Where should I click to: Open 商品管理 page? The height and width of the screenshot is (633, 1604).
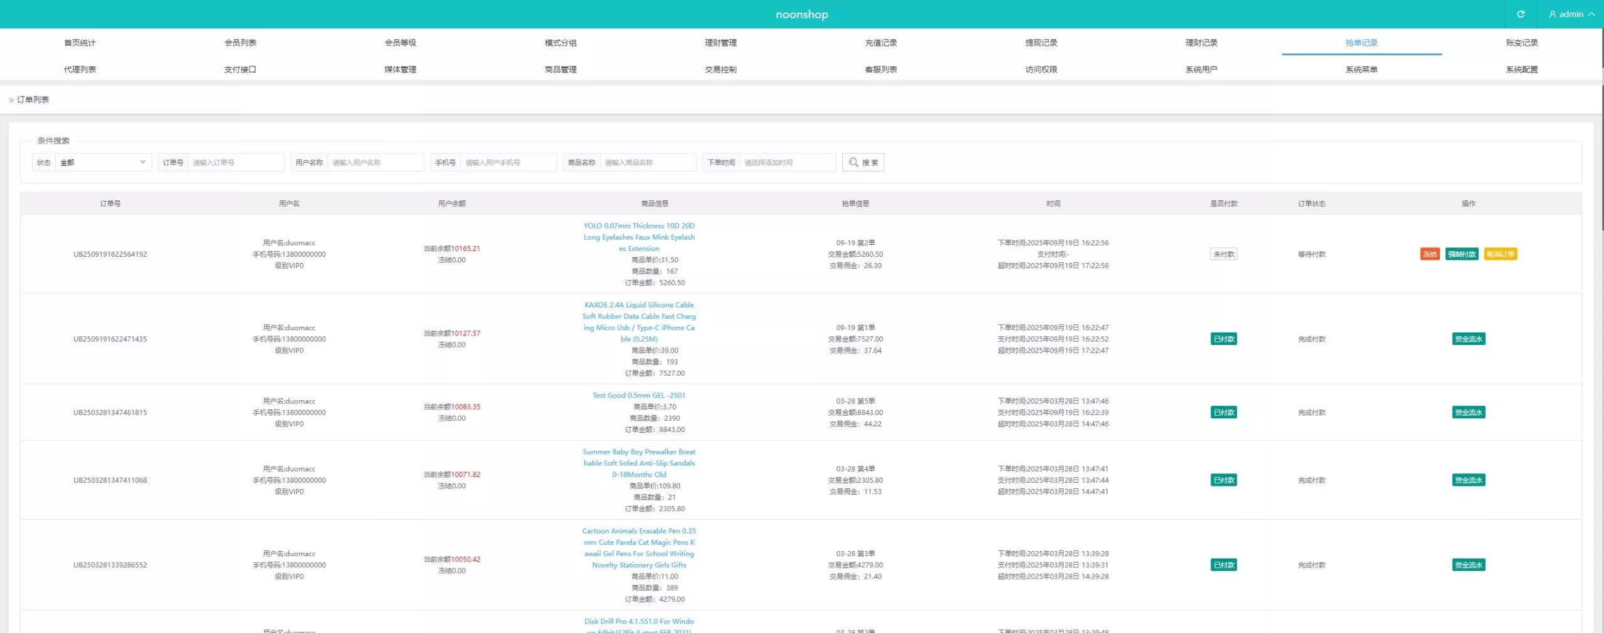click(561, 69)
